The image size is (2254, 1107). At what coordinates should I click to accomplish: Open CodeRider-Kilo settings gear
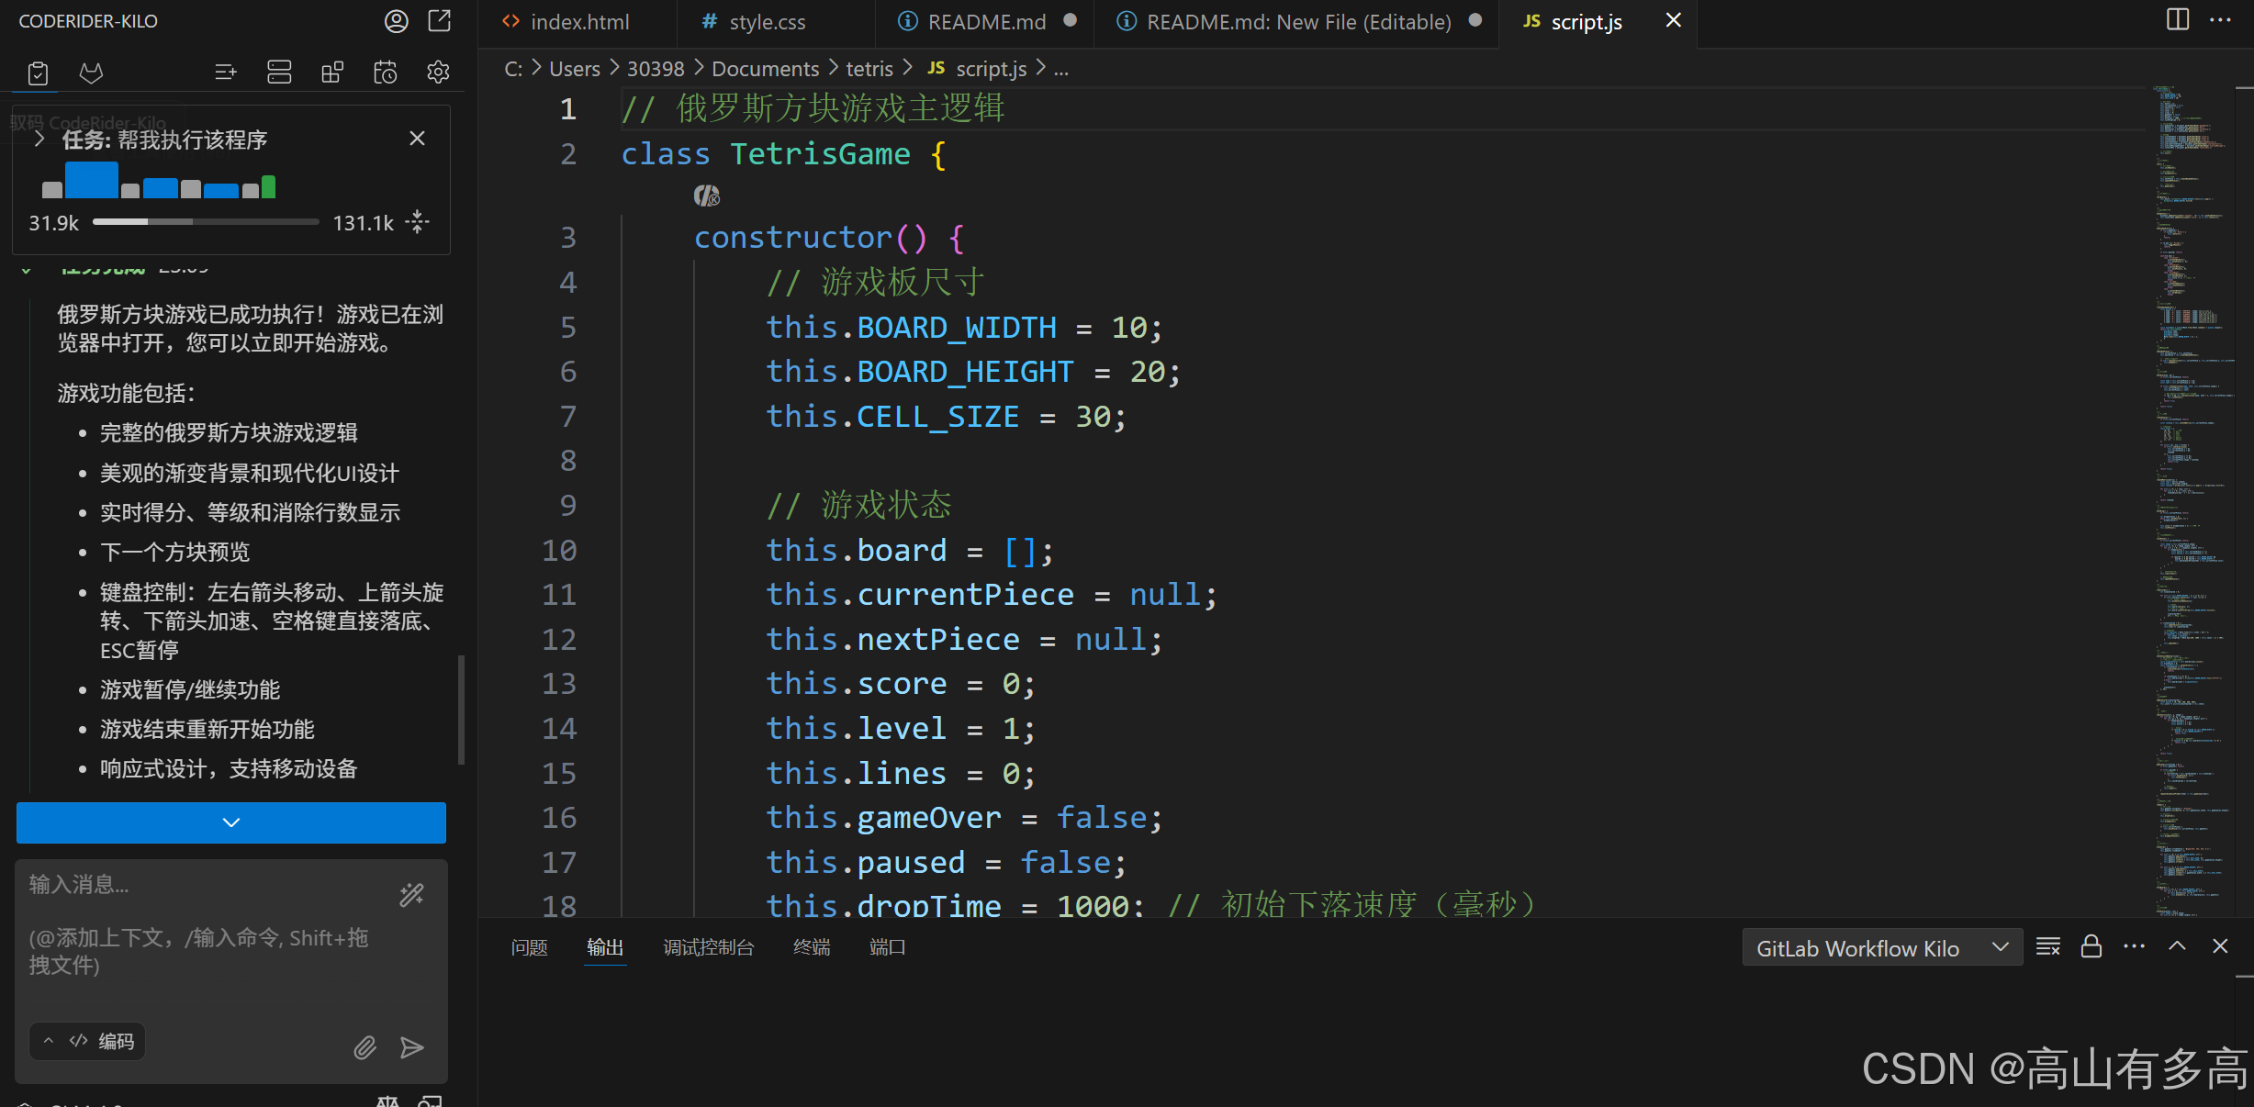click(x=438, y=73)
